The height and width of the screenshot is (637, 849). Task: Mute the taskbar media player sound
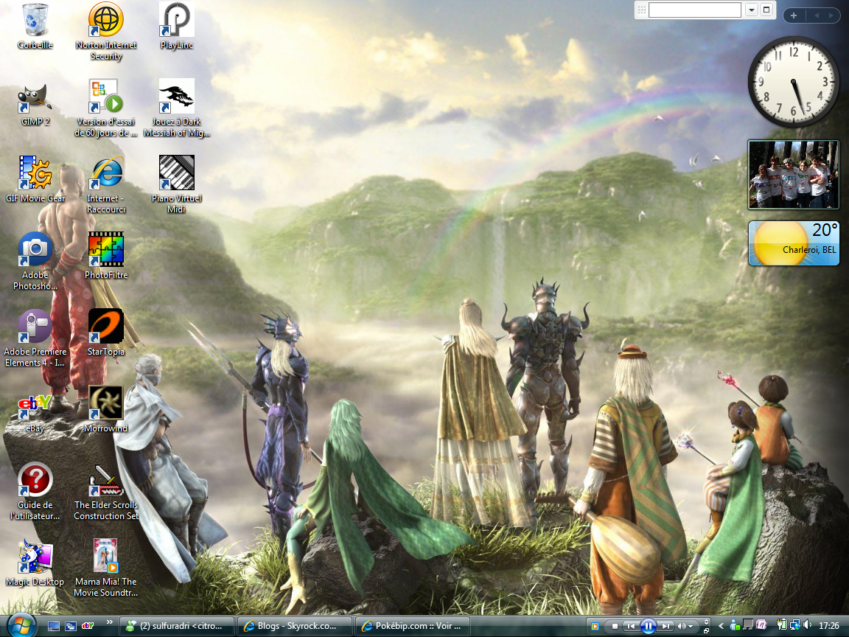pos(683,626)
